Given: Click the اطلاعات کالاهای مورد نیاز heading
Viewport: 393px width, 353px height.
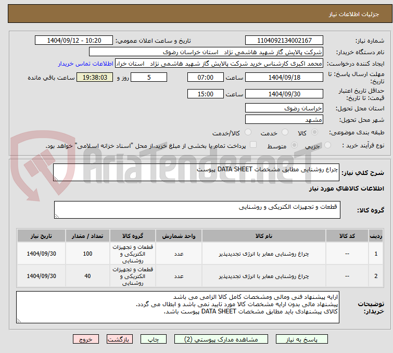Looking at the screenshot, I should pos(346,188).
